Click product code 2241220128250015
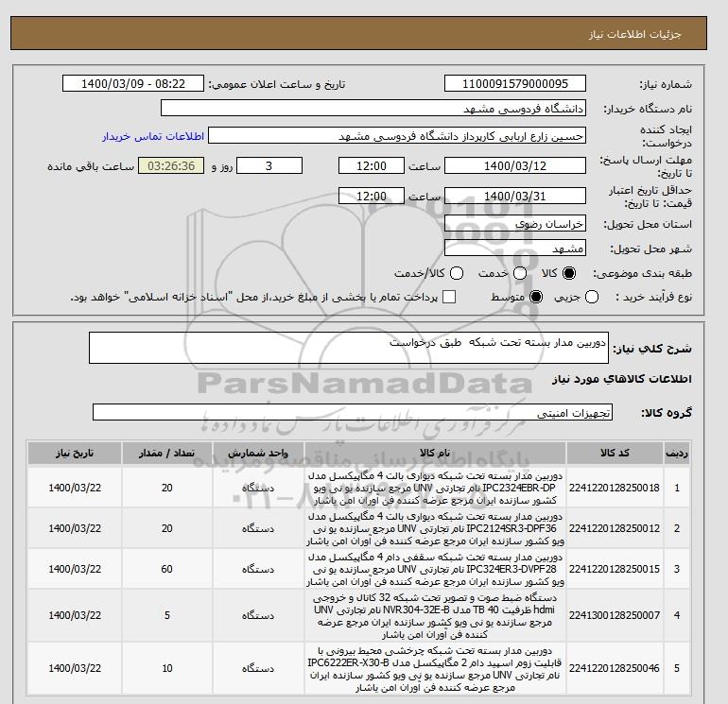The width and height of the screenshot is (728, 704). 615,569
